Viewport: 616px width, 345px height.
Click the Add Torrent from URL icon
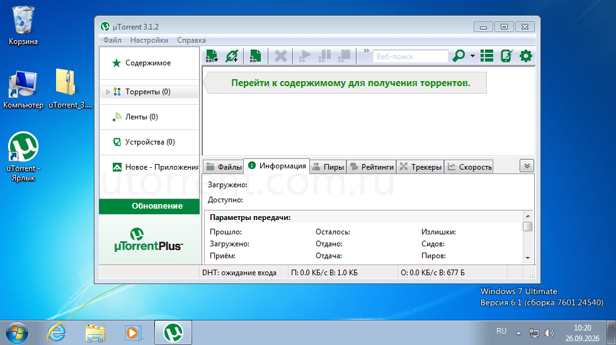[232, 56]
